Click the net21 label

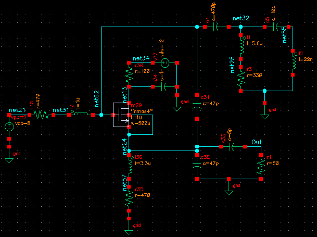(17, 110)
